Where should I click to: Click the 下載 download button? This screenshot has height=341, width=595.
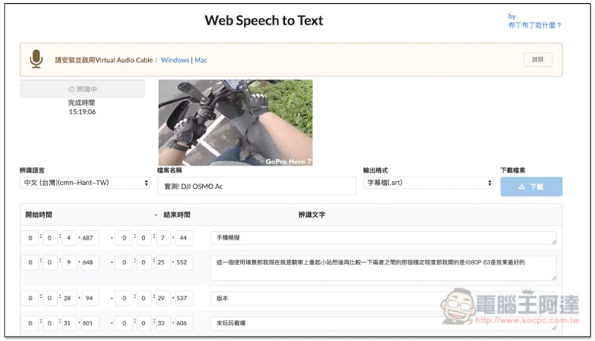coord(531,186)
